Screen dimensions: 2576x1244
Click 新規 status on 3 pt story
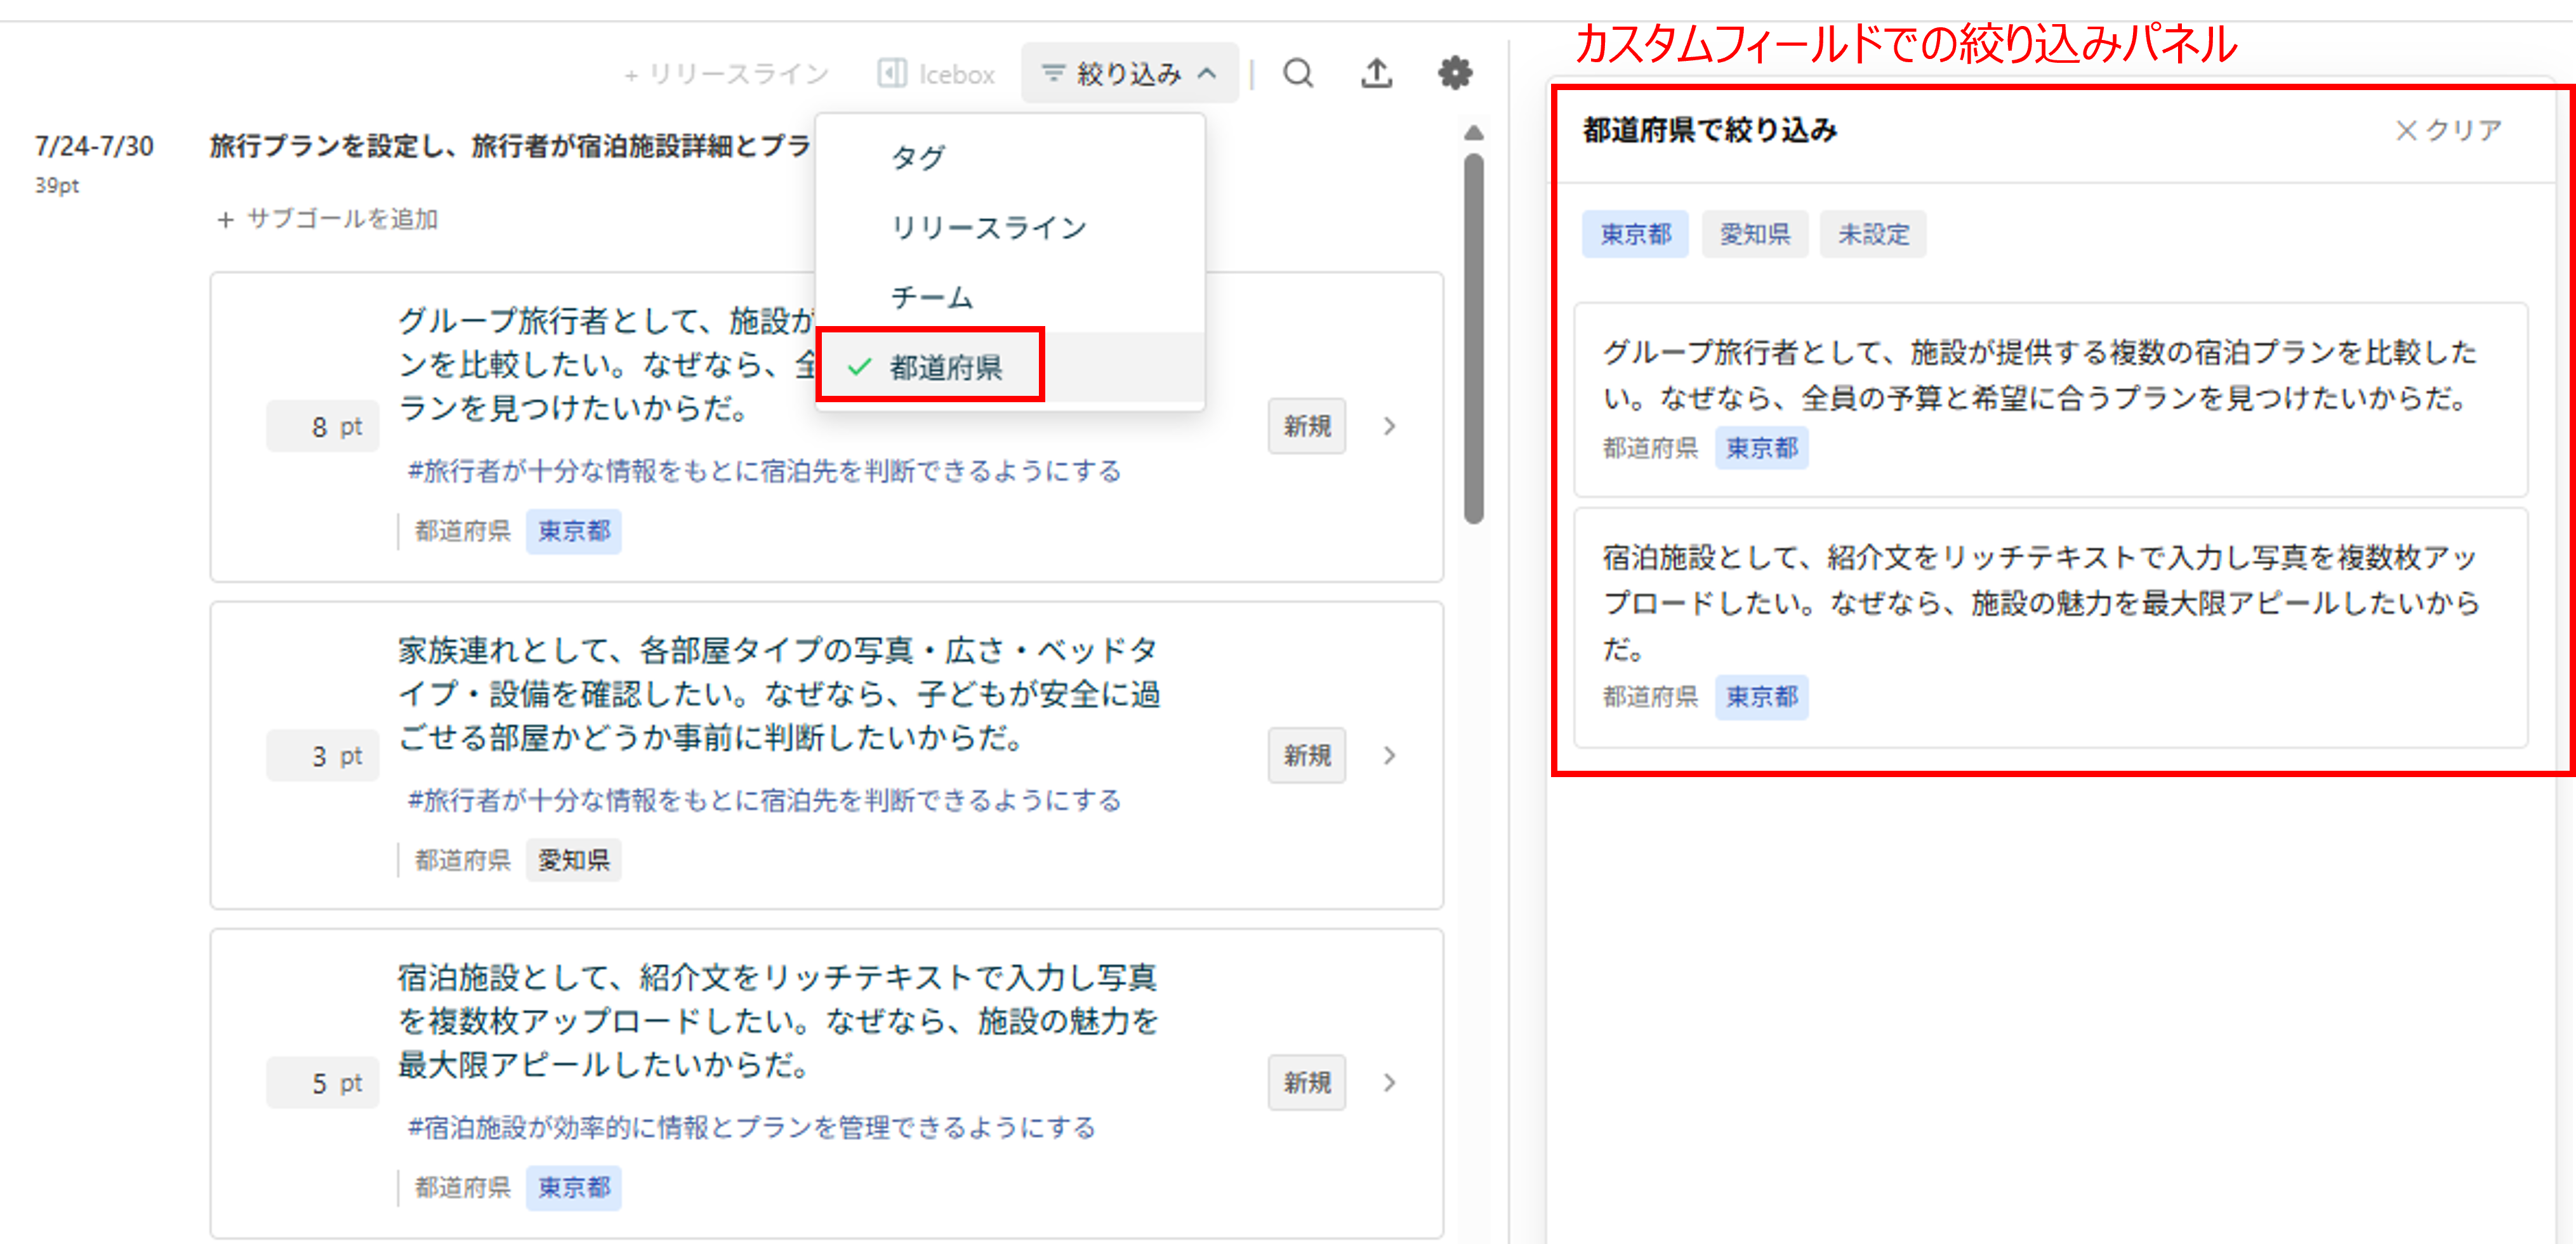tap(1307, 756)
